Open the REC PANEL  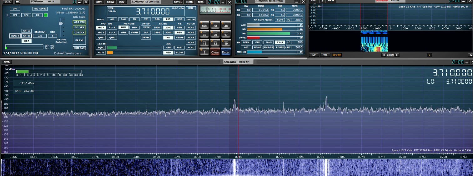point(40,9)
